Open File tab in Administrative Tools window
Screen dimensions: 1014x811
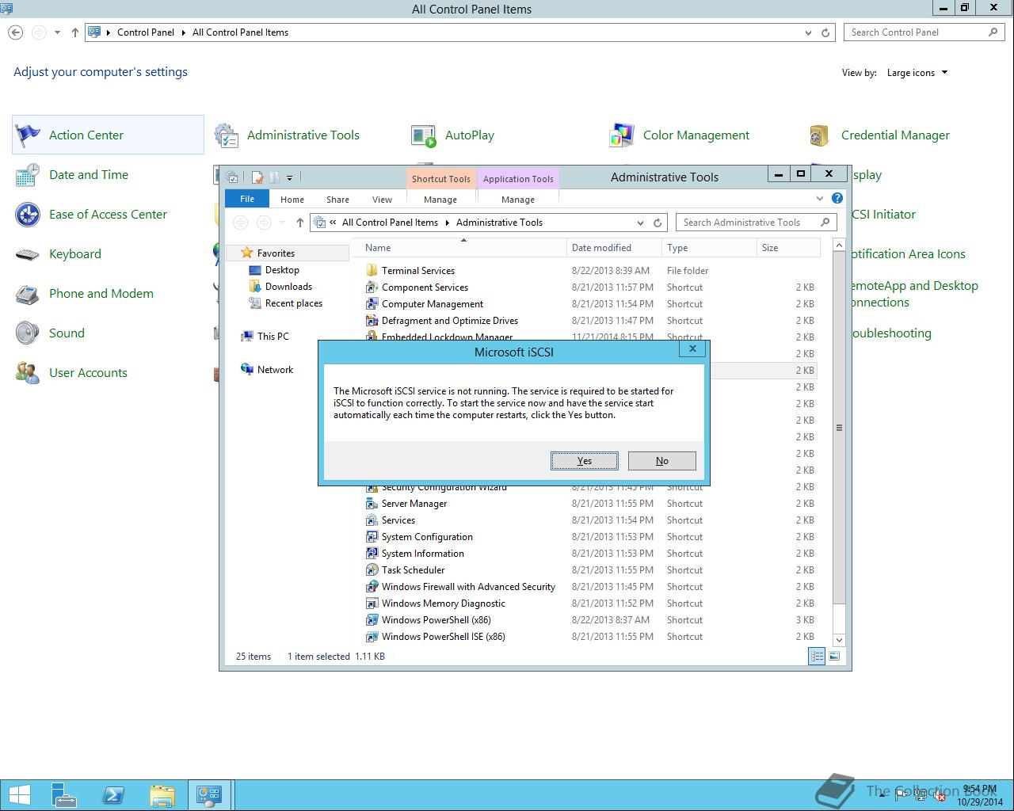tap(247, 199)
